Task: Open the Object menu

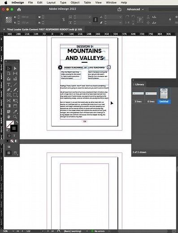Action: [x=75, y=3]
